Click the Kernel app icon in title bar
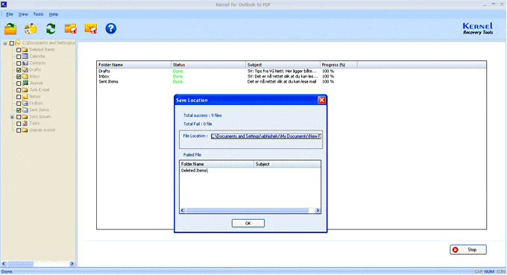 pyautogui.click(x=4, y=4)
